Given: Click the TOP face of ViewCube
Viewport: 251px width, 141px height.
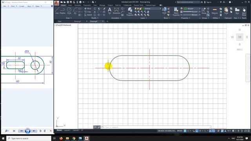Looking at the screenshot, I should click(240, 37).
